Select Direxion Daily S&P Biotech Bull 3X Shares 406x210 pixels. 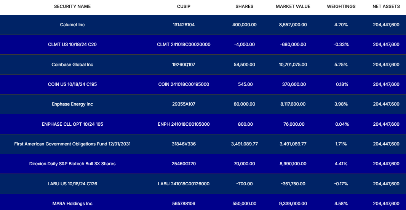click(72, 164)
